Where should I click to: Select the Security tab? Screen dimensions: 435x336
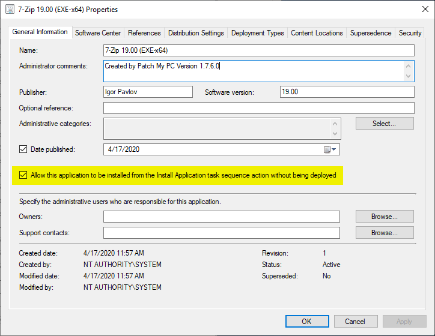tap(410, 33)
